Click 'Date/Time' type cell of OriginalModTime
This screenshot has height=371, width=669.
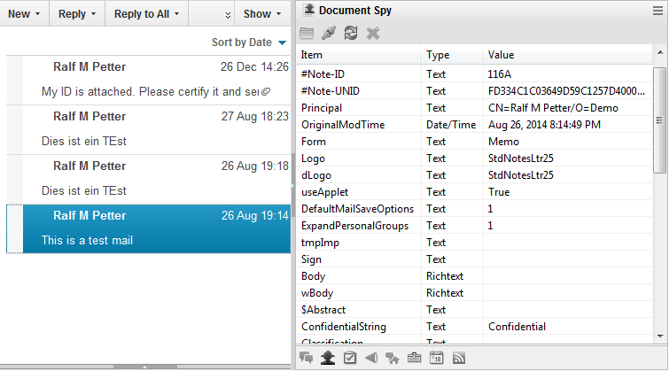point(451,125)
